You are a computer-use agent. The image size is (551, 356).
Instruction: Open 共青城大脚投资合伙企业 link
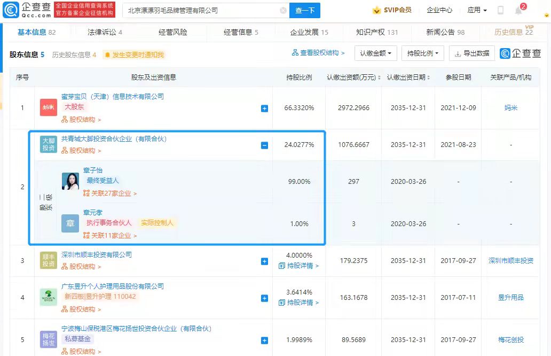tap(114, 139)
